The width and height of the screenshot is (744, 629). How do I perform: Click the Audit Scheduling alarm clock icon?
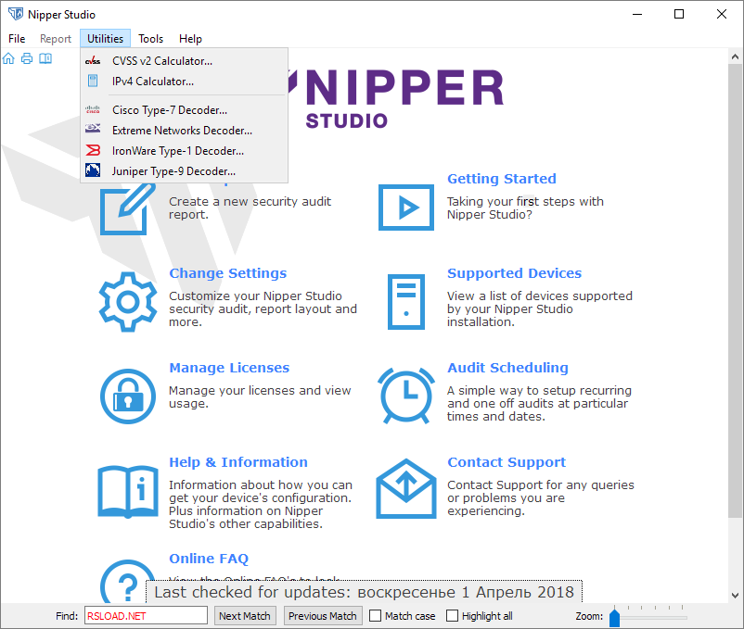(406, 396)
